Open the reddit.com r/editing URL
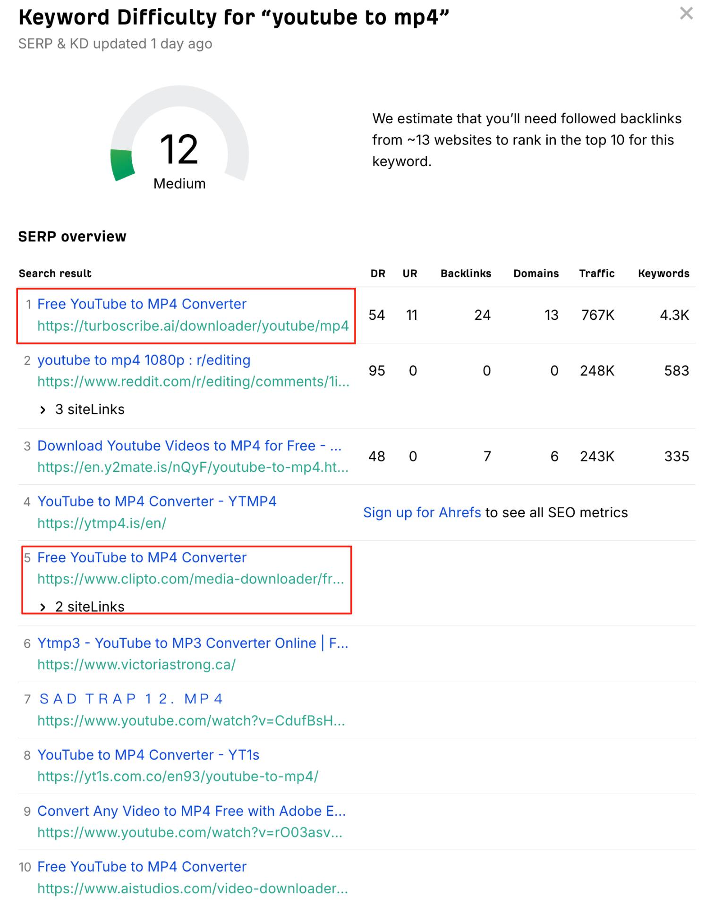Screen dimensions: 706x907 pos(193,382)
